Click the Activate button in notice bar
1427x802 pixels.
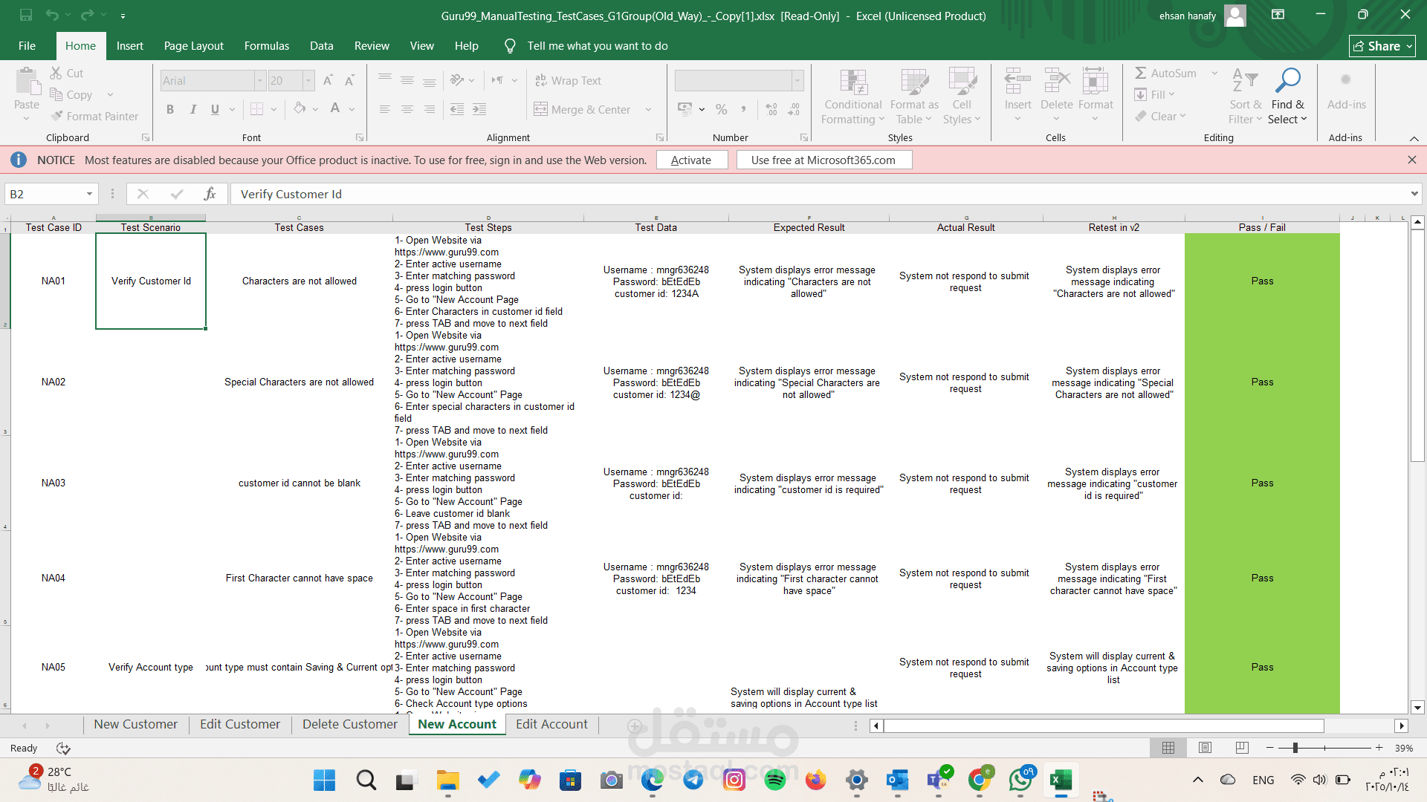tap(691, 160)
